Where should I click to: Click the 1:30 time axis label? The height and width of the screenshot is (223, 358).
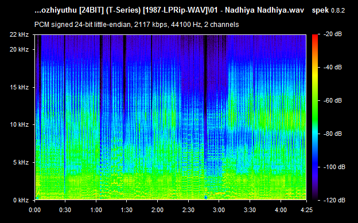(126, 210)
